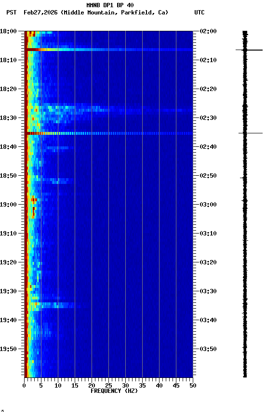Screen dimensions: 266x416
Task: Click the 19:30 PST time label
Action: [x=8, y=291]
